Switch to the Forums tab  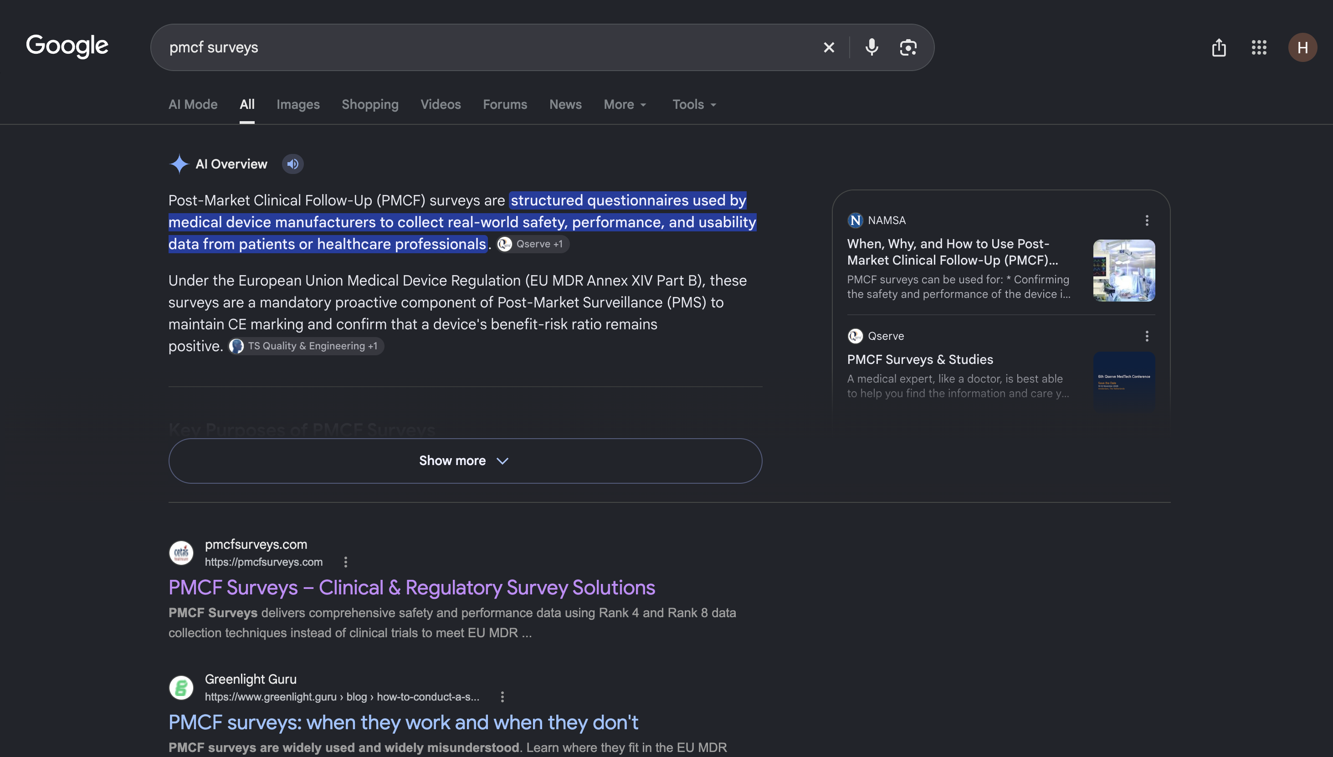point(505,104)
